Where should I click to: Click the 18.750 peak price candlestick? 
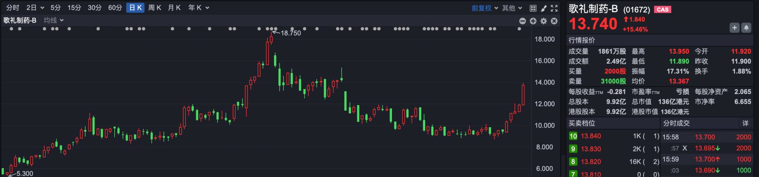pos(271,38)
